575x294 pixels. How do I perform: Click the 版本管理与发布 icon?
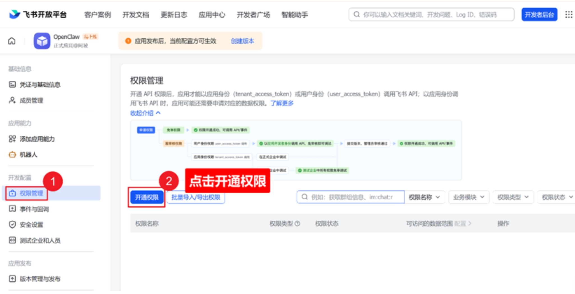pos(12,279)
